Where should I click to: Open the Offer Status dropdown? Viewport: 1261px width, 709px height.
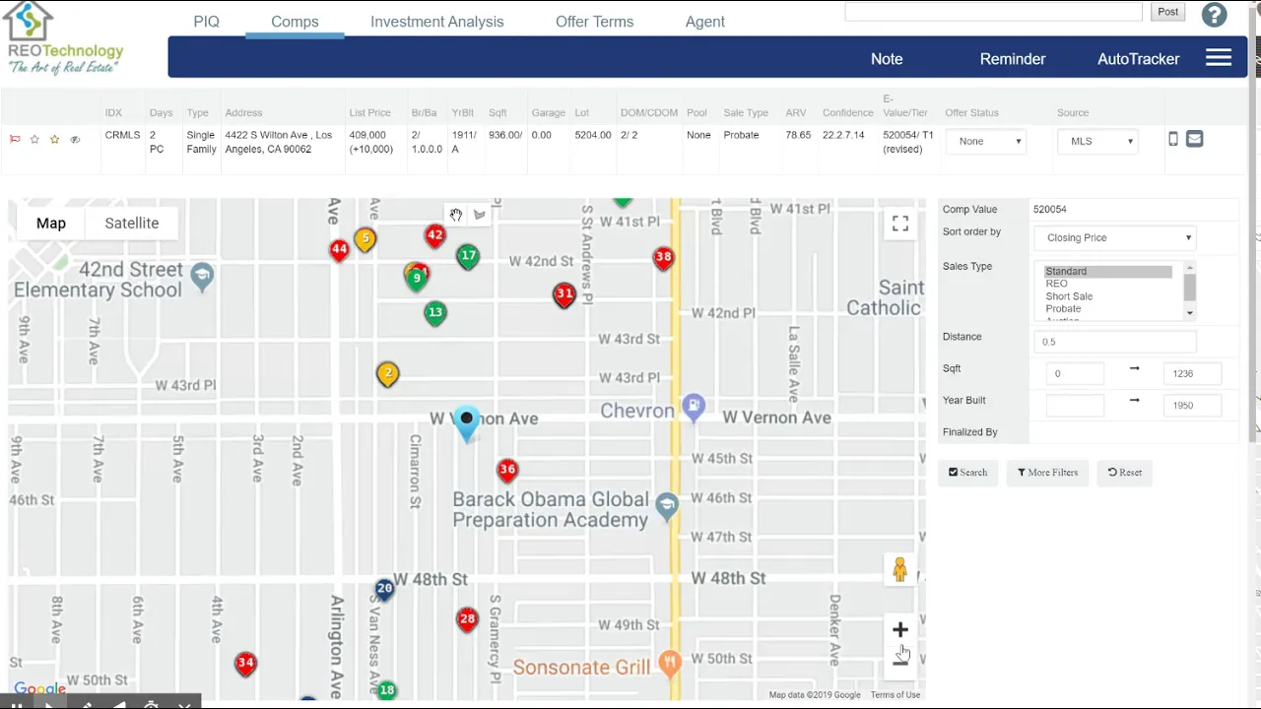click(x=985, y=141)
